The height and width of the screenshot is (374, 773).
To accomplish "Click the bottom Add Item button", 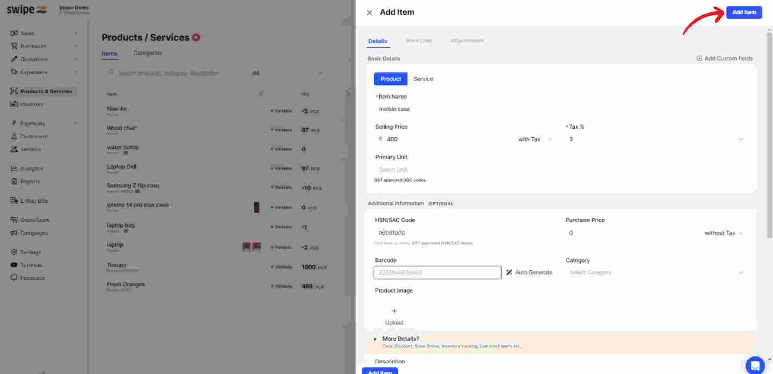I will tap(380, 371).
